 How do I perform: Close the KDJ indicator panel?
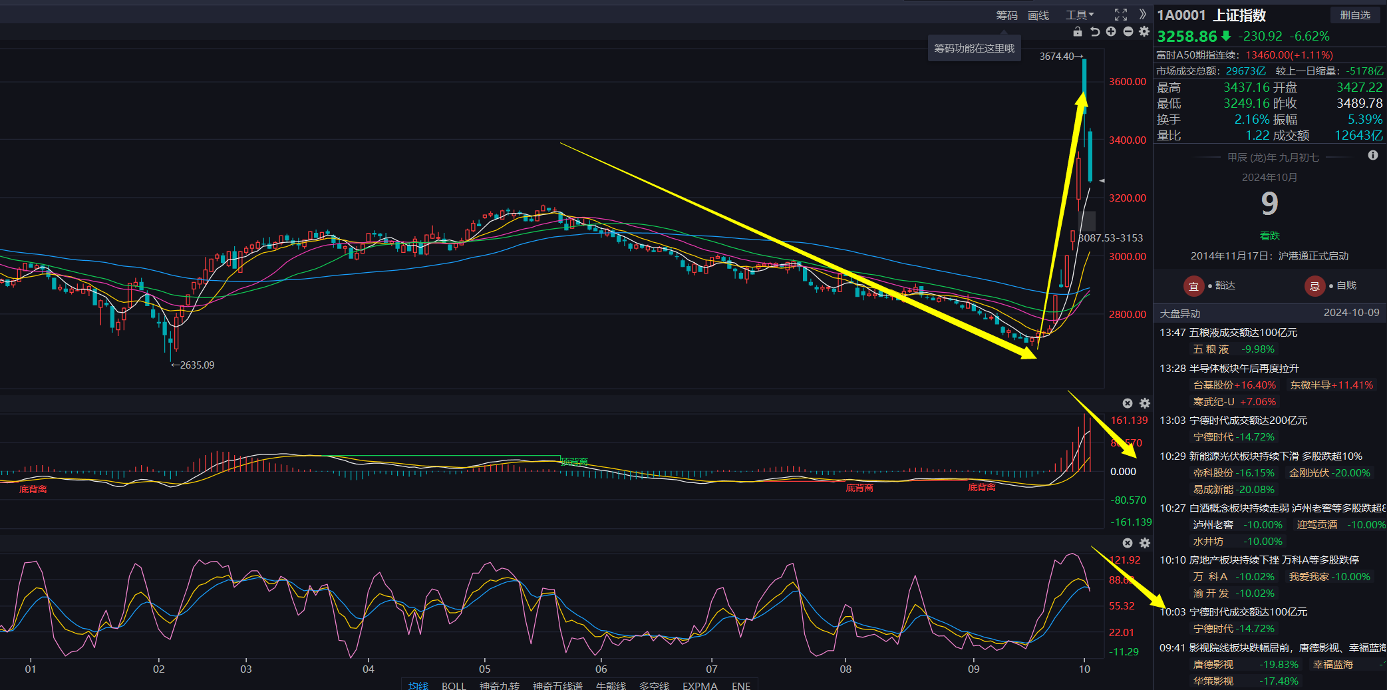pos(1128,543)
